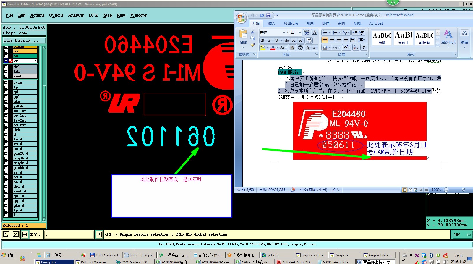Click the Job Matrix button
Image resolution: width=473 pixels, height=264 pixels.
coord(24,41)
